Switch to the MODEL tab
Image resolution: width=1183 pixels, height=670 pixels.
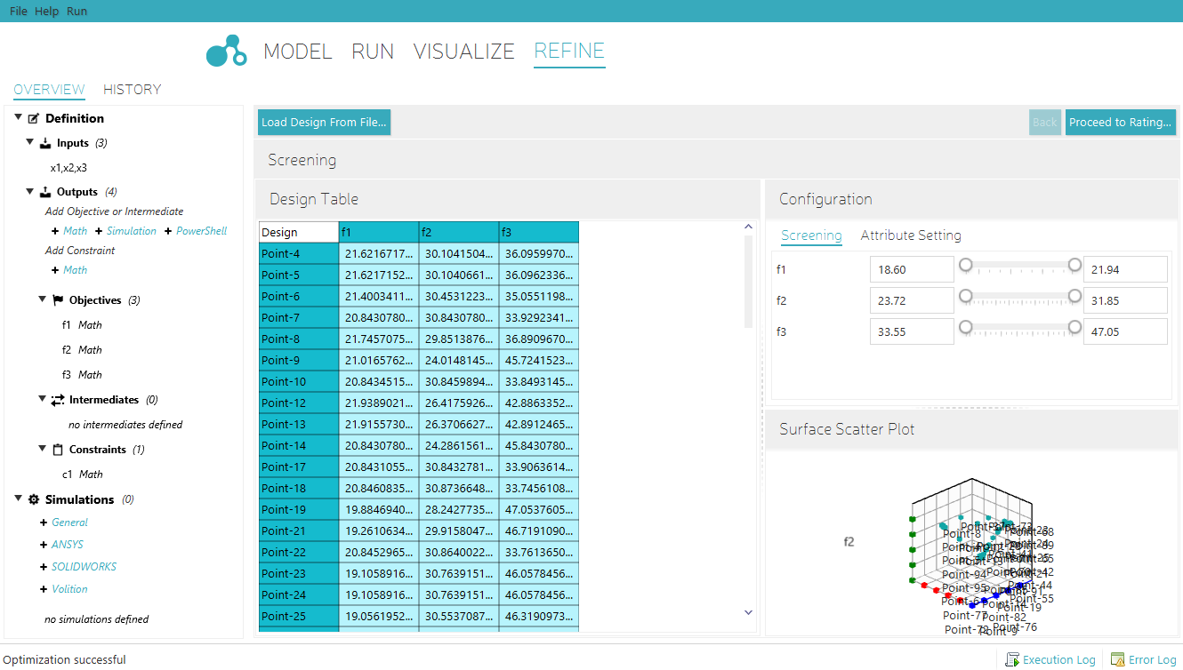(298, 52)
